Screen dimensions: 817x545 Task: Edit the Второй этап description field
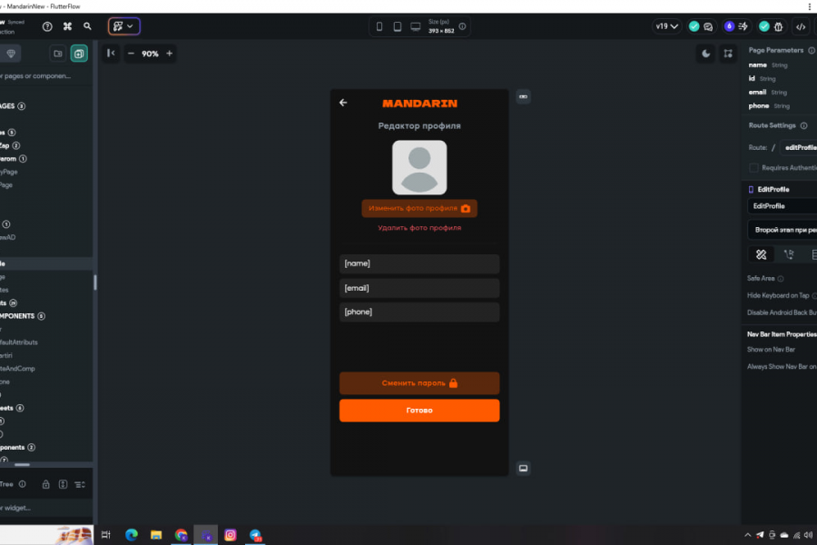click(x=783, y=230)
